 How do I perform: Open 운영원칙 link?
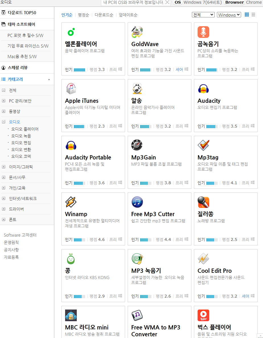11,242
